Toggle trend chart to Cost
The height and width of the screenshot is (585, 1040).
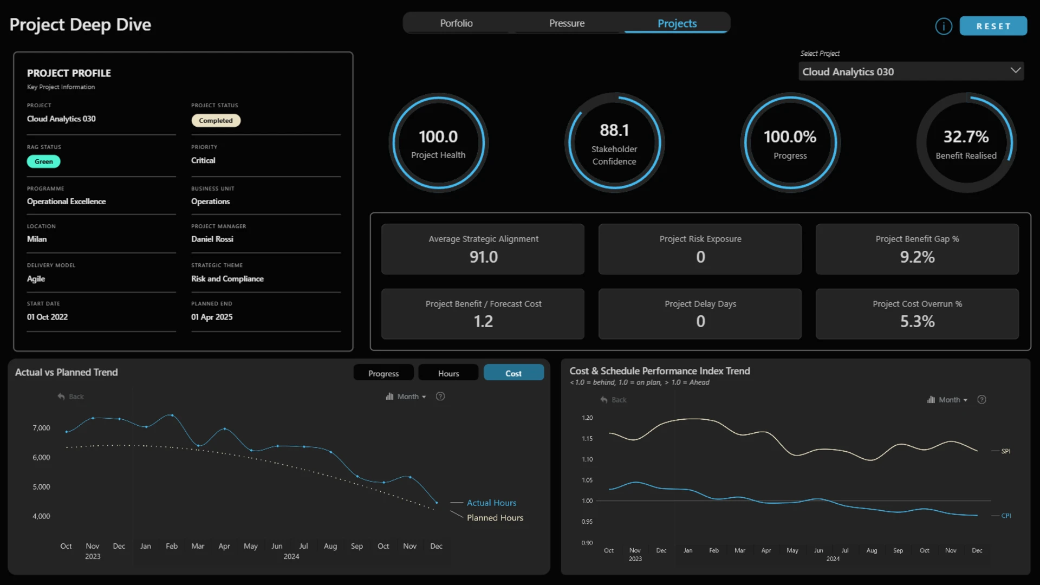[513, 373]
